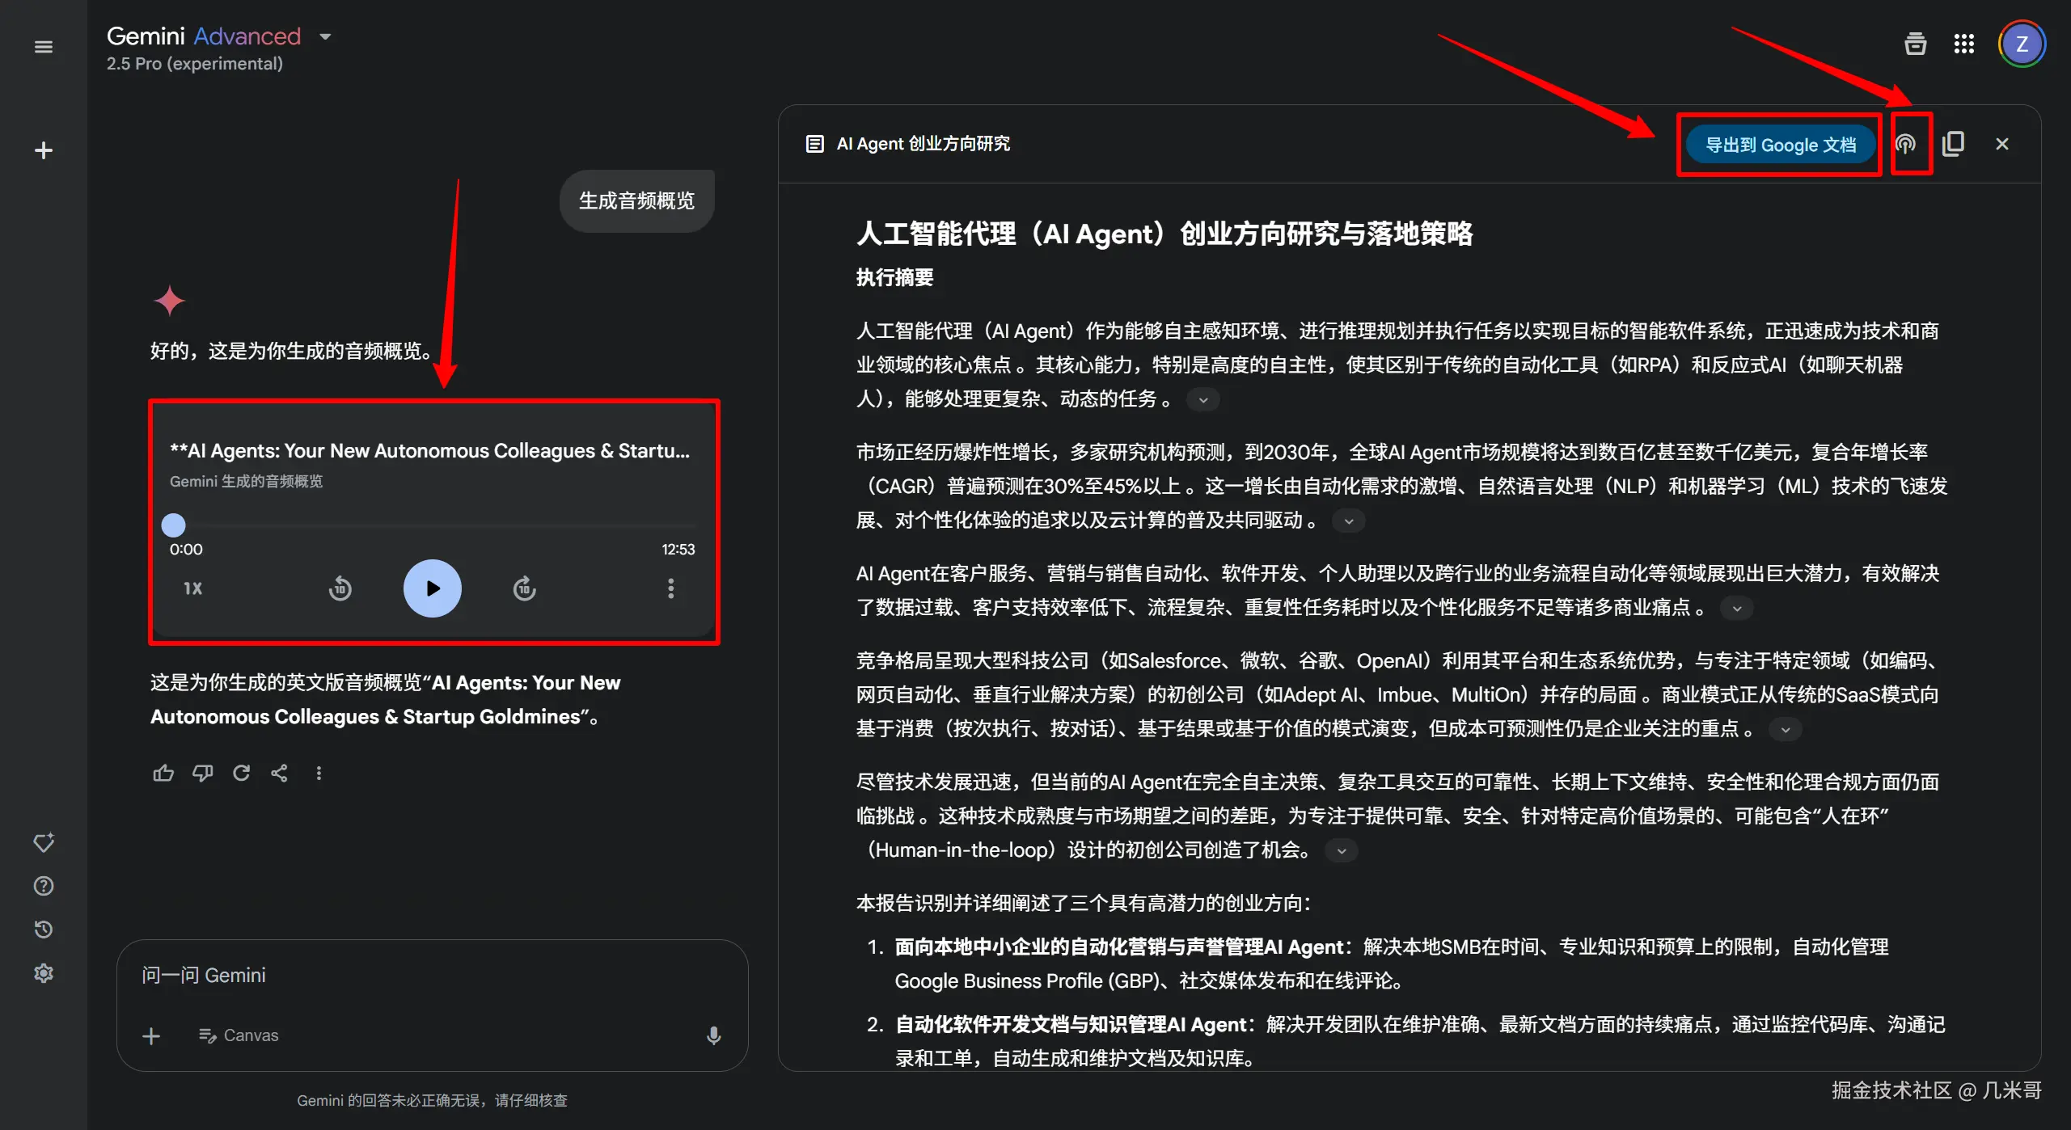Toggle the 1X playback speed control
This screenshot has height=1130, width=2071.
click(x=192, y=588)
